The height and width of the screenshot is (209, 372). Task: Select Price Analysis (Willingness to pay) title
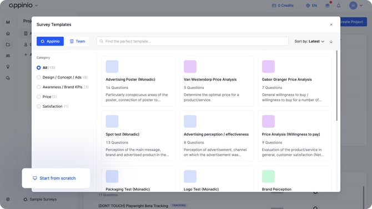tap(291, 134)
